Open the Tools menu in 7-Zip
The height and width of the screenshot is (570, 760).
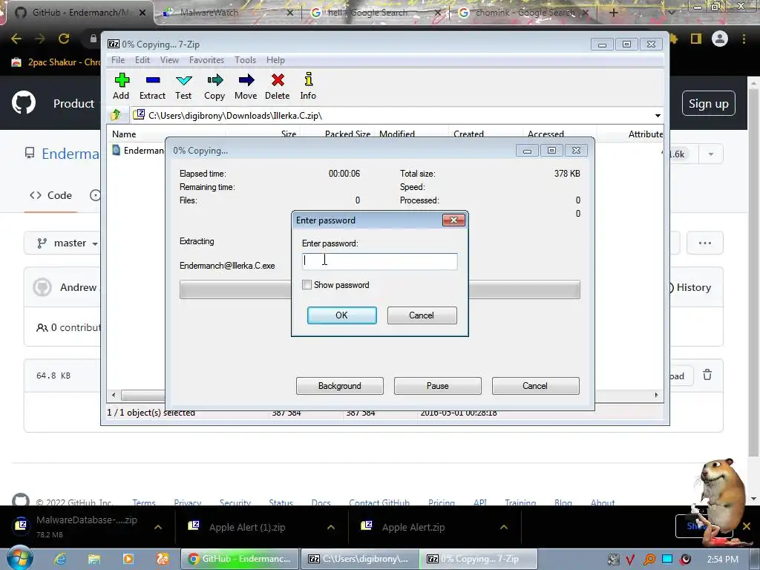245,59
